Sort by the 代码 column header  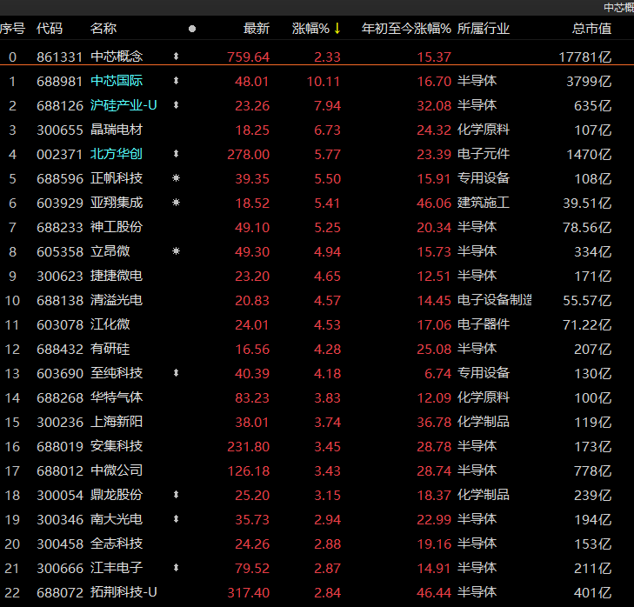(x=50, y=29)
